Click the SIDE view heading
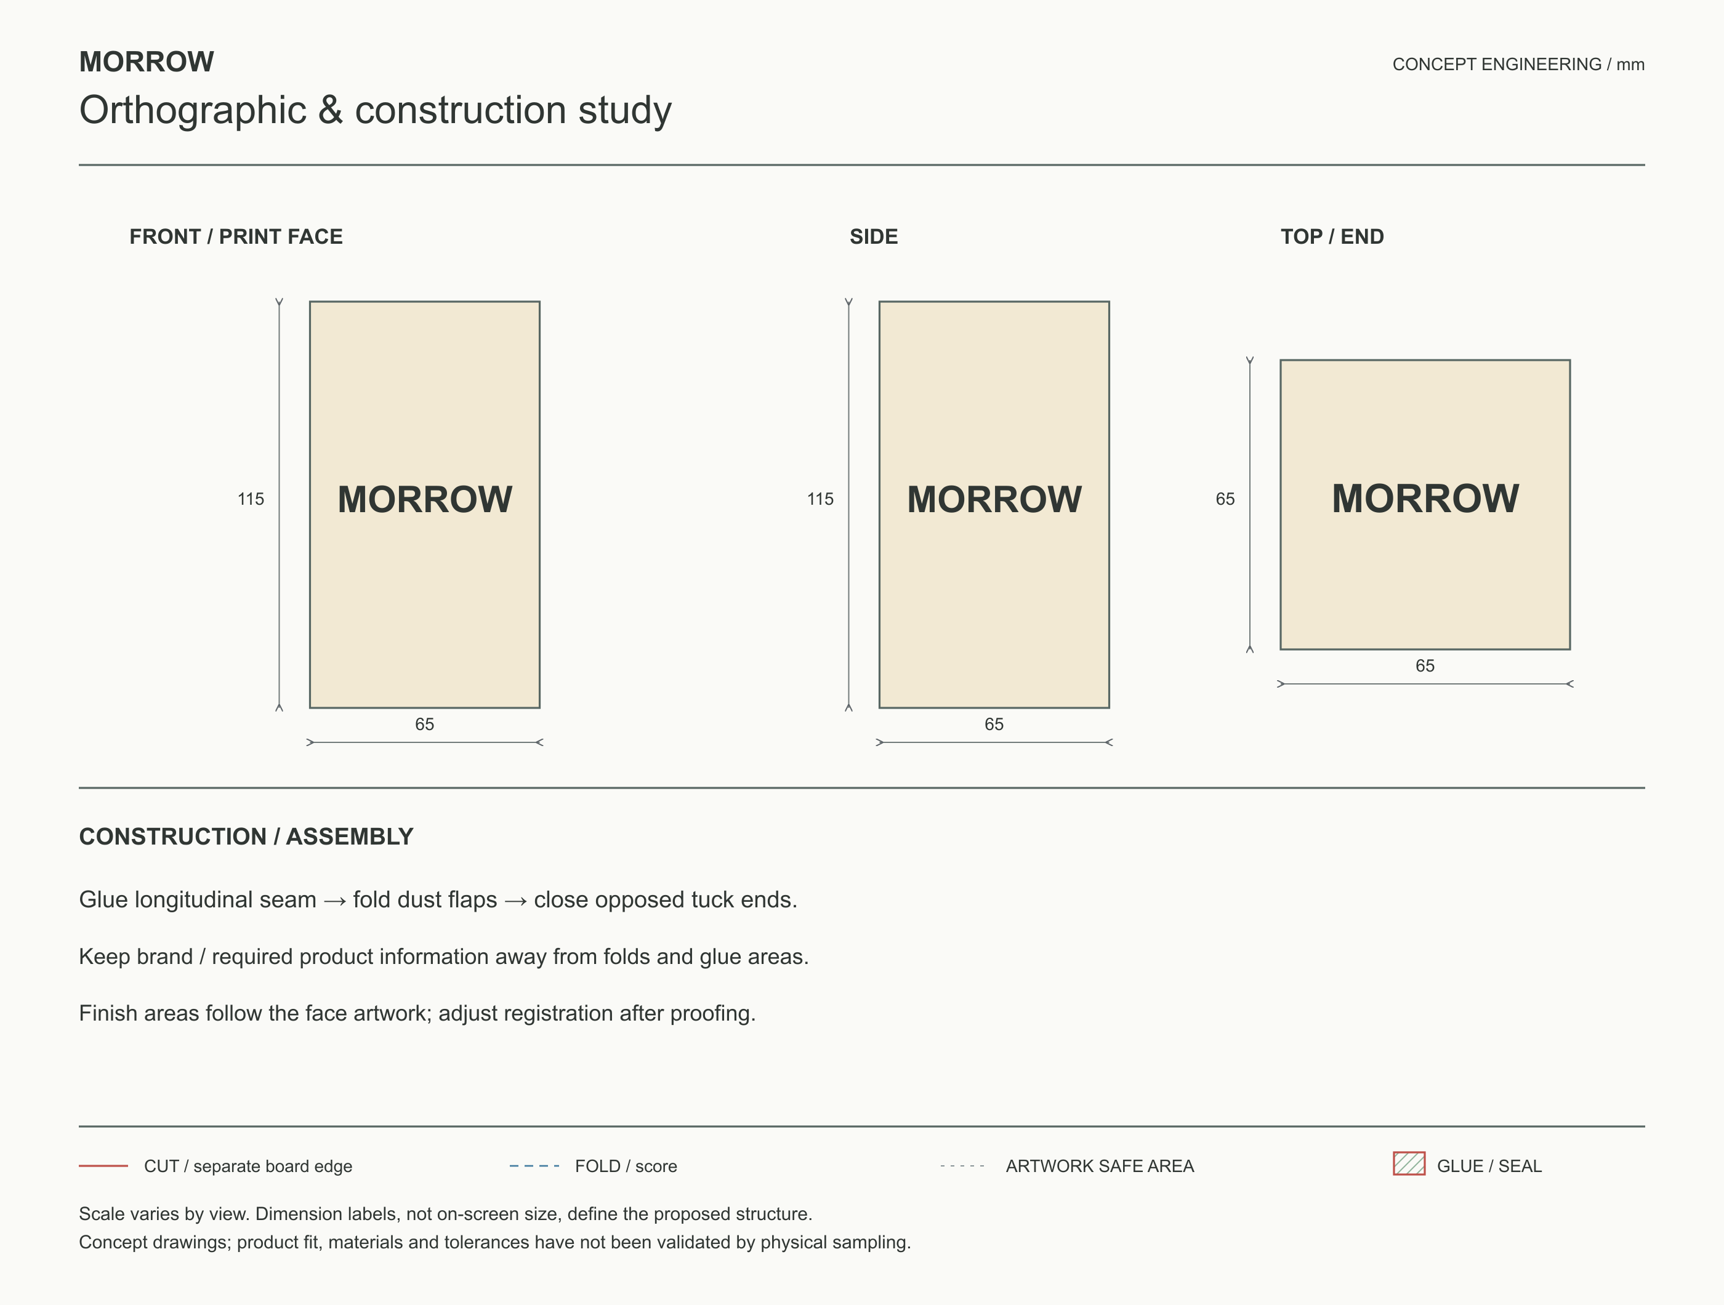This screenshot has height=1305, width=1724. point(874,237)
